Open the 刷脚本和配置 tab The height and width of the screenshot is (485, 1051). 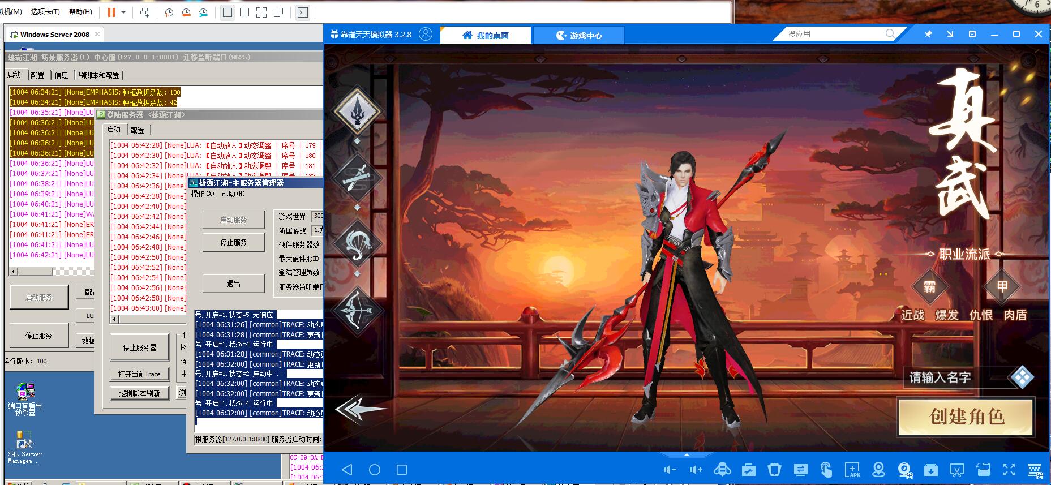pos(98,75)
